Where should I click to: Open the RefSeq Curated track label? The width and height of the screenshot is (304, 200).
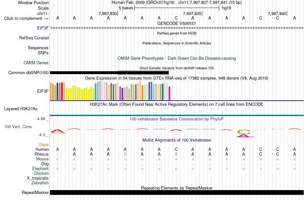34,38
